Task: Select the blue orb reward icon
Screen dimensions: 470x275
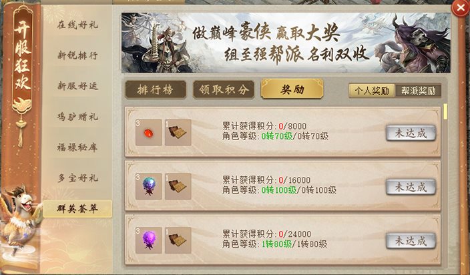Action: pos(149,186)
